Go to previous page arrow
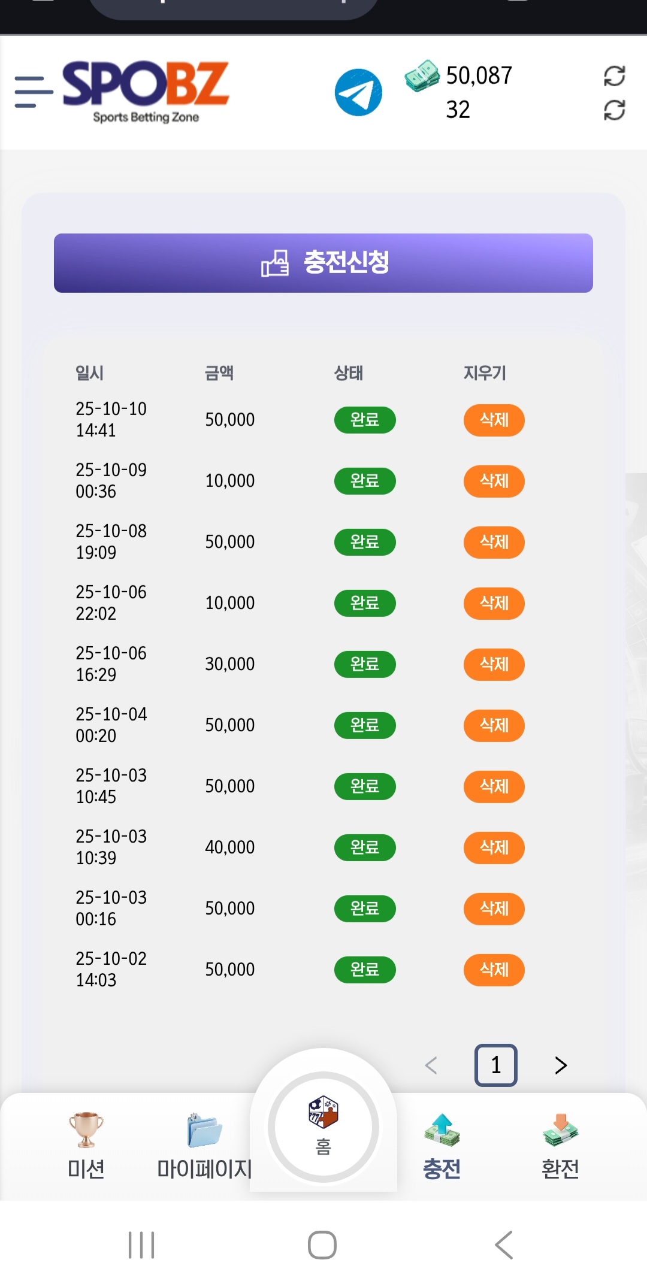 431,1065
